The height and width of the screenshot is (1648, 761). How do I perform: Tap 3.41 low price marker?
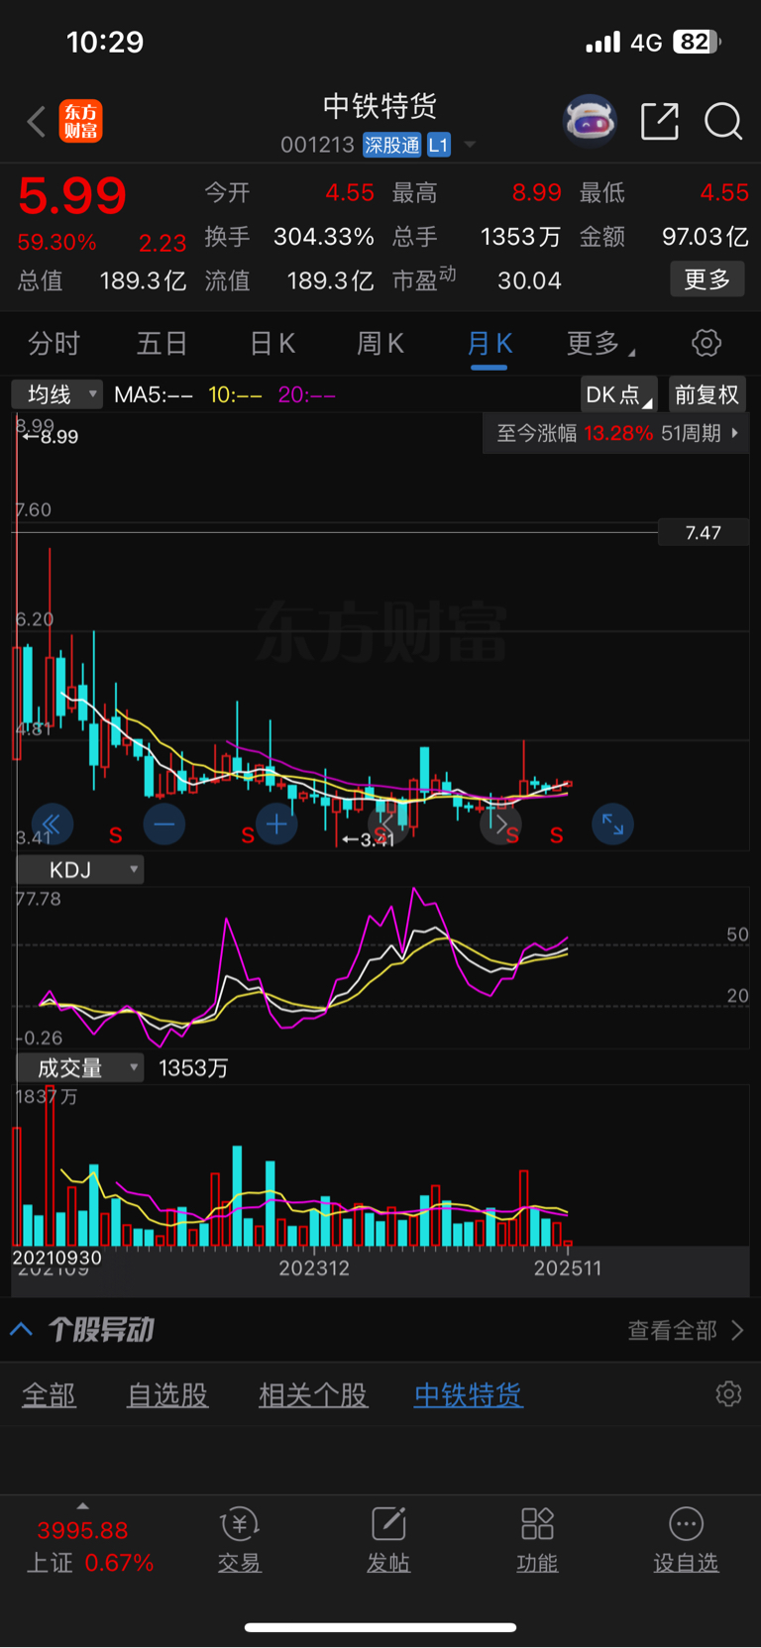point(368,839)
